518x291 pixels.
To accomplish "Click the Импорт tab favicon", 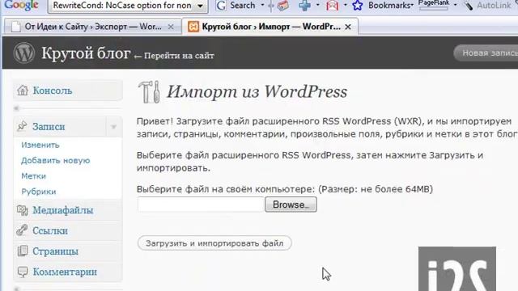I will 193,27.
